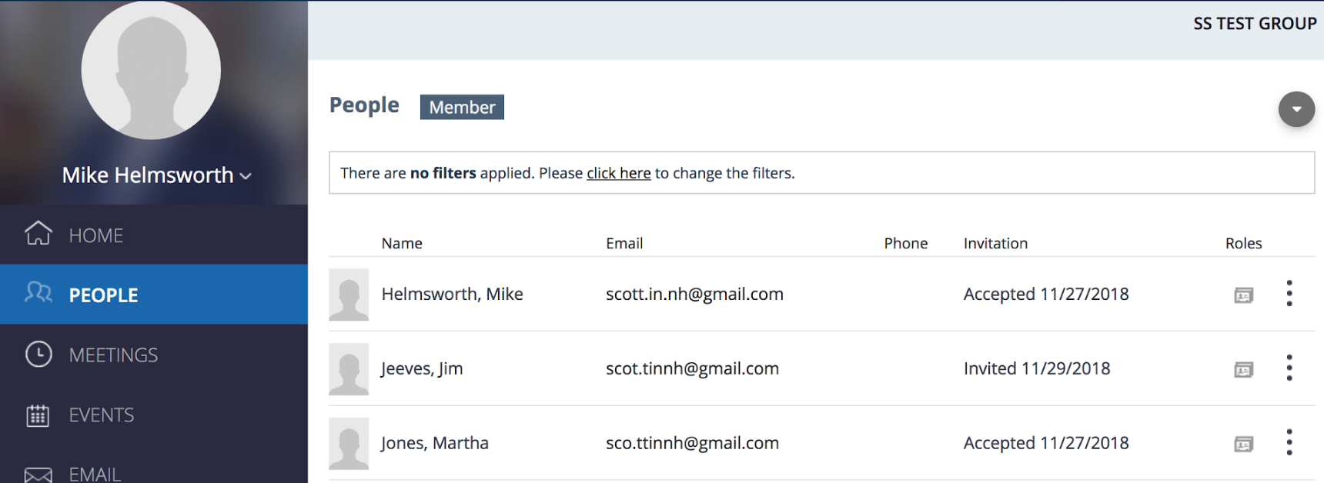View roles card icon for Jeeves, Jim

pos(1244,370)
